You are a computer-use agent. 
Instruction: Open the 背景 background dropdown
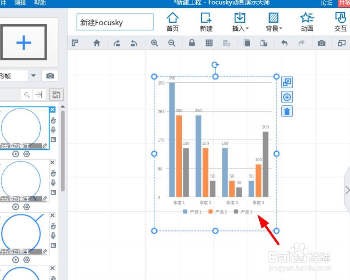[274, 22]
